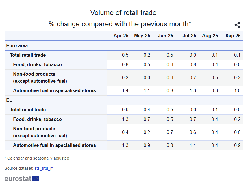Click the share icon beside the title

click(x=237, y=25)
